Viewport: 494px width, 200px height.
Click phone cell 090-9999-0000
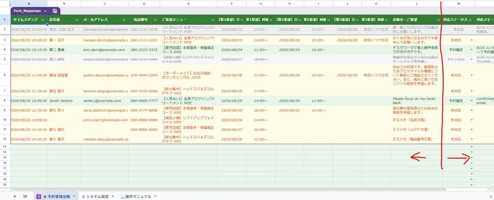click(x=144, y=130)
